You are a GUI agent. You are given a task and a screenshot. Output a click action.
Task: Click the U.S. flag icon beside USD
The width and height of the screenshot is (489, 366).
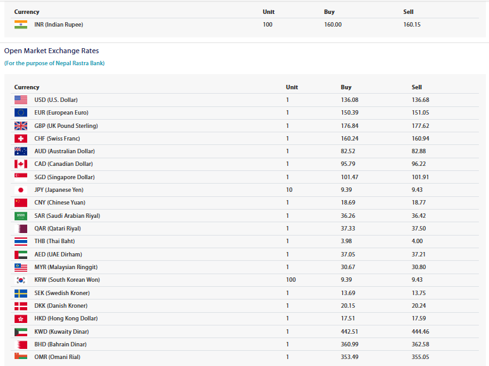point(21,100)
